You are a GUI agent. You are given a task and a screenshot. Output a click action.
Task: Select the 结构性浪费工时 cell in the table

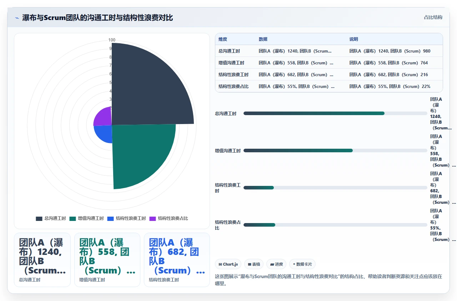235,75
